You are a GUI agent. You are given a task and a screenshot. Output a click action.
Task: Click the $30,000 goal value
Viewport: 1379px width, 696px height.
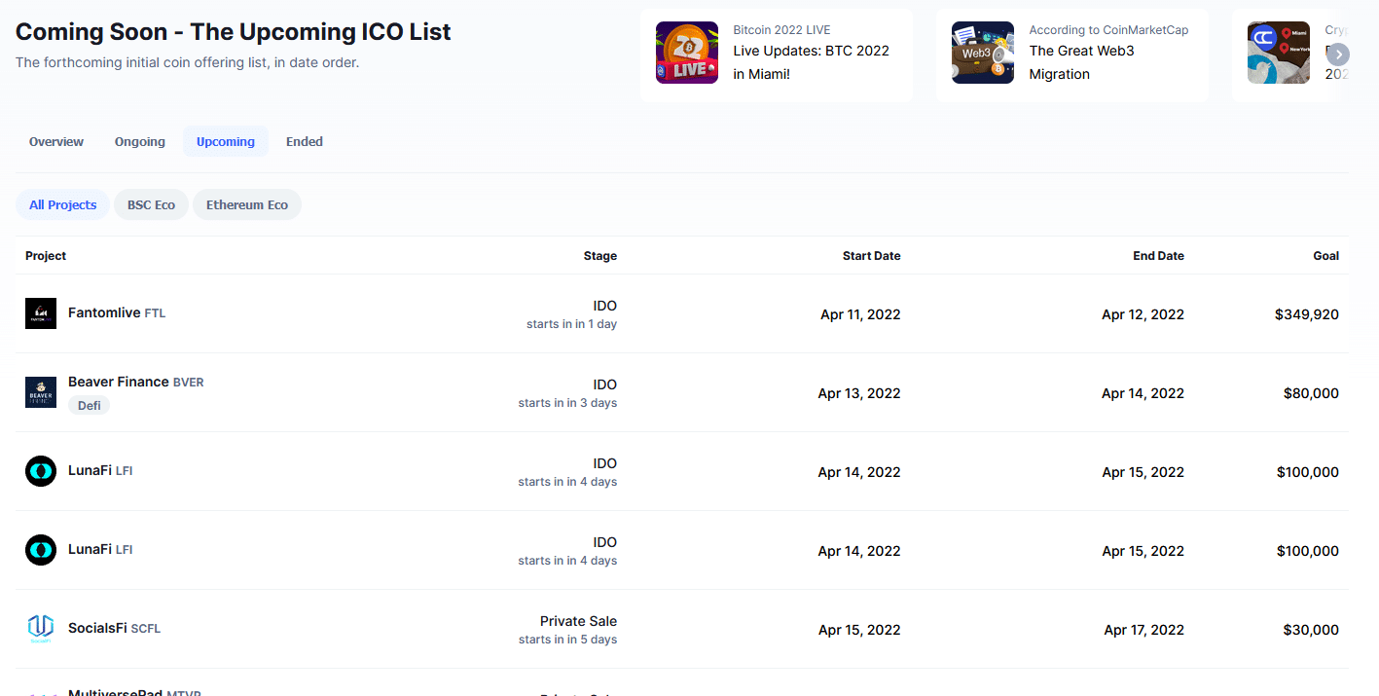1311,630
